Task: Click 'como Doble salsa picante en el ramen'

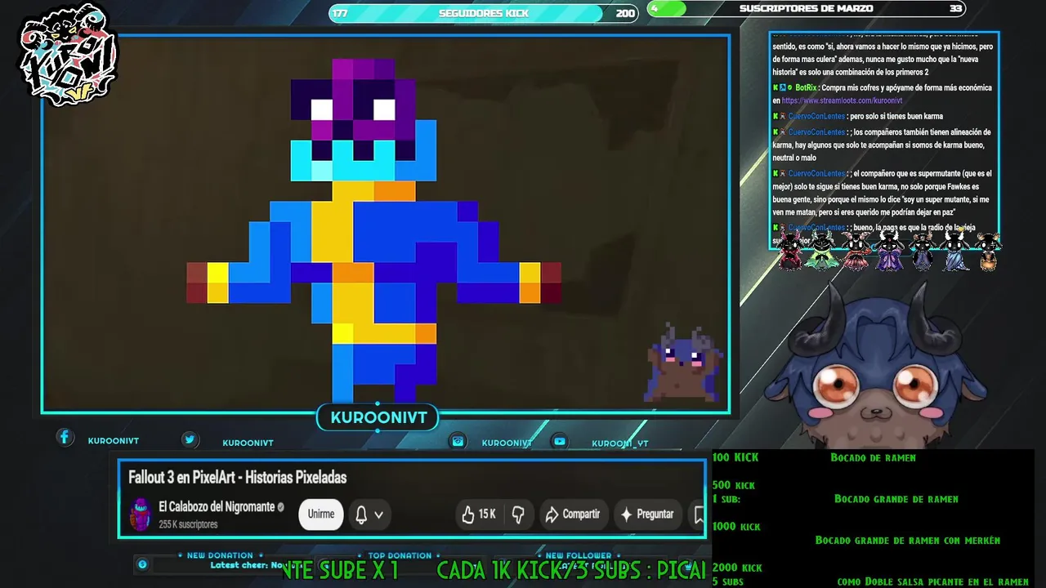Action: coord(932,582)
